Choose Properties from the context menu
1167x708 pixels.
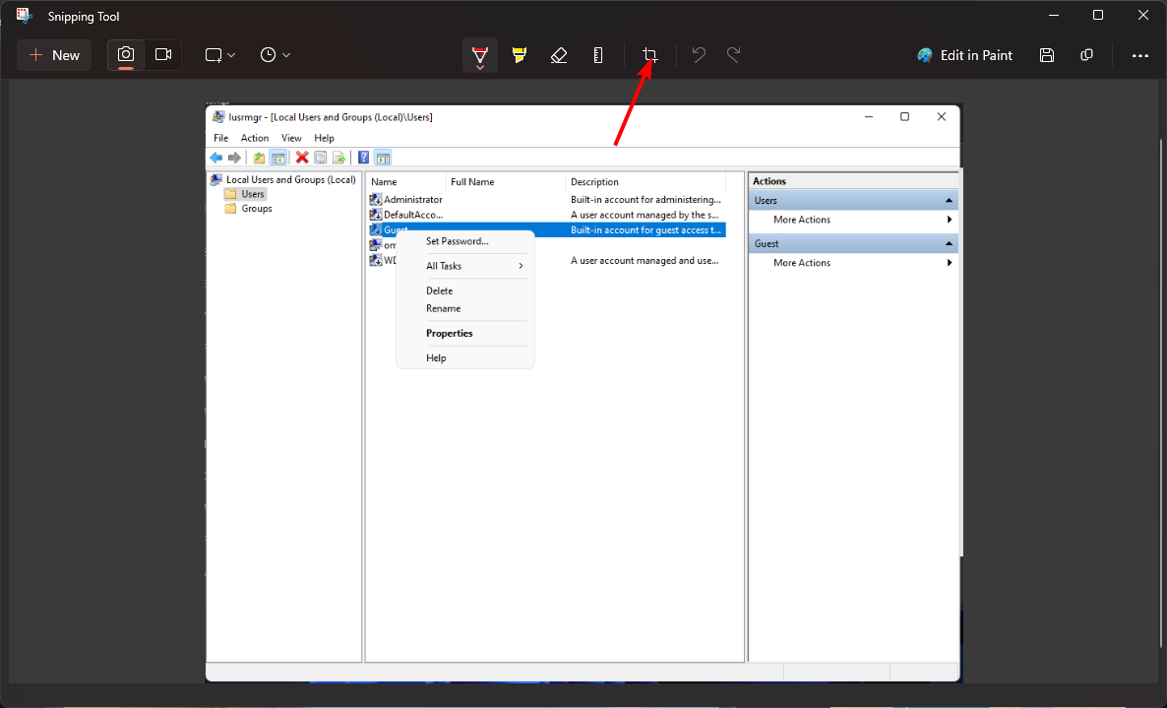(449, 333)
